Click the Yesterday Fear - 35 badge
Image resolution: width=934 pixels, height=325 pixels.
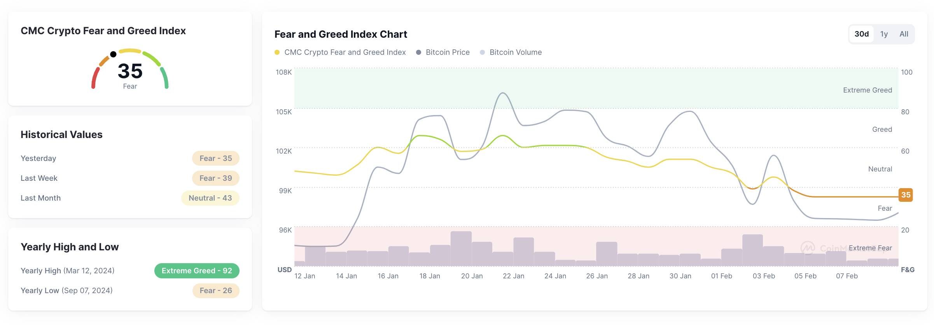pyautogui.click(x=215, y=158)
